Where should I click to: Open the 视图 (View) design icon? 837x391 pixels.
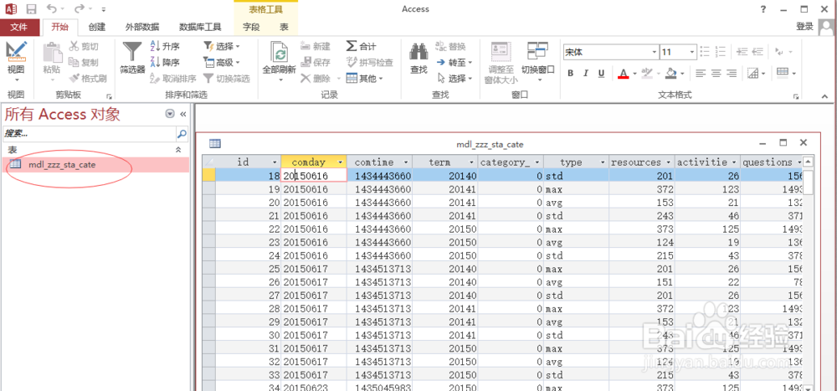pos(16,51)
